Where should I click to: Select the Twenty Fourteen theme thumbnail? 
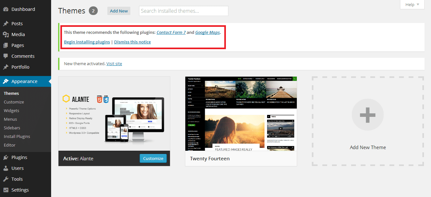click(x=241, y=114)
